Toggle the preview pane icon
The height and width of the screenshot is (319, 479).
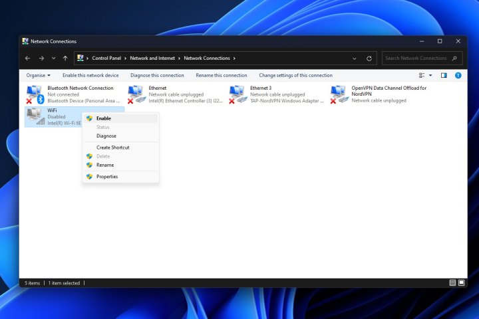click(x=444, y=75)
